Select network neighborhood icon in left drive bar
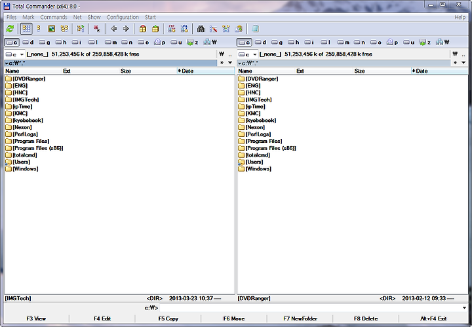 [210, 43]
